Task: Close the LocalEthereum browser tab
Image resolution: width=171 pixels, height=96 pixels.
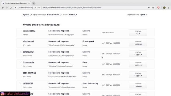Action: [x=29, y=3]
